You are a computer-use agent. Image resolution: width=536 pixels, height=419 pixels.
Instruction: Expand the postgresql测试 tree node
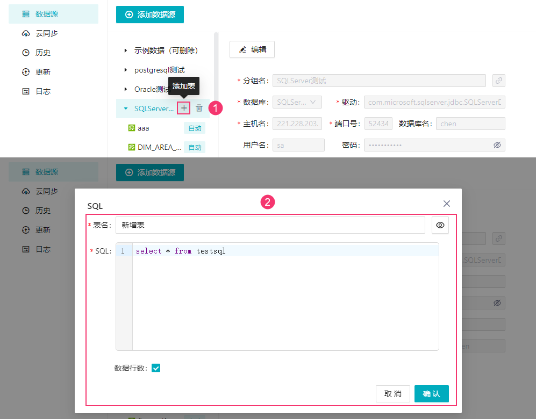(x=126, y=70)
